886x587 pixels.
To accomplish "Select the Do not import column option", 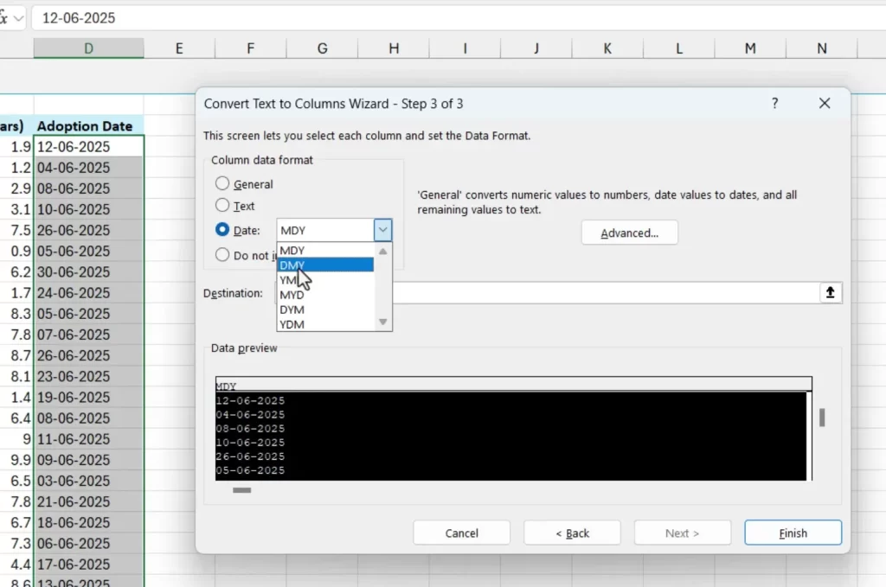I will [x=222, y=255].
